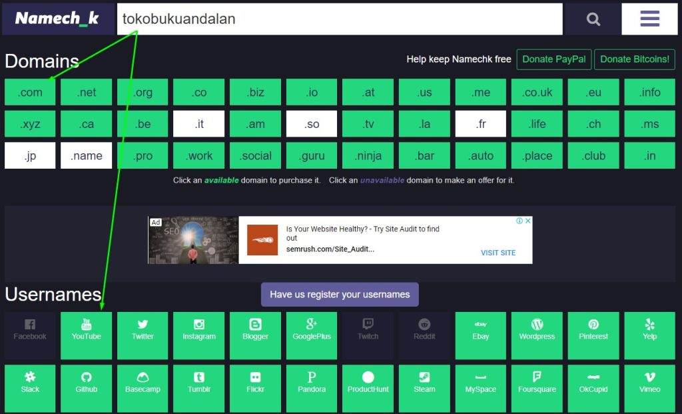Viewport: 682px width, 414px height.
Task: Make an offer on unavailable .it domain
Action: (199, 124)
